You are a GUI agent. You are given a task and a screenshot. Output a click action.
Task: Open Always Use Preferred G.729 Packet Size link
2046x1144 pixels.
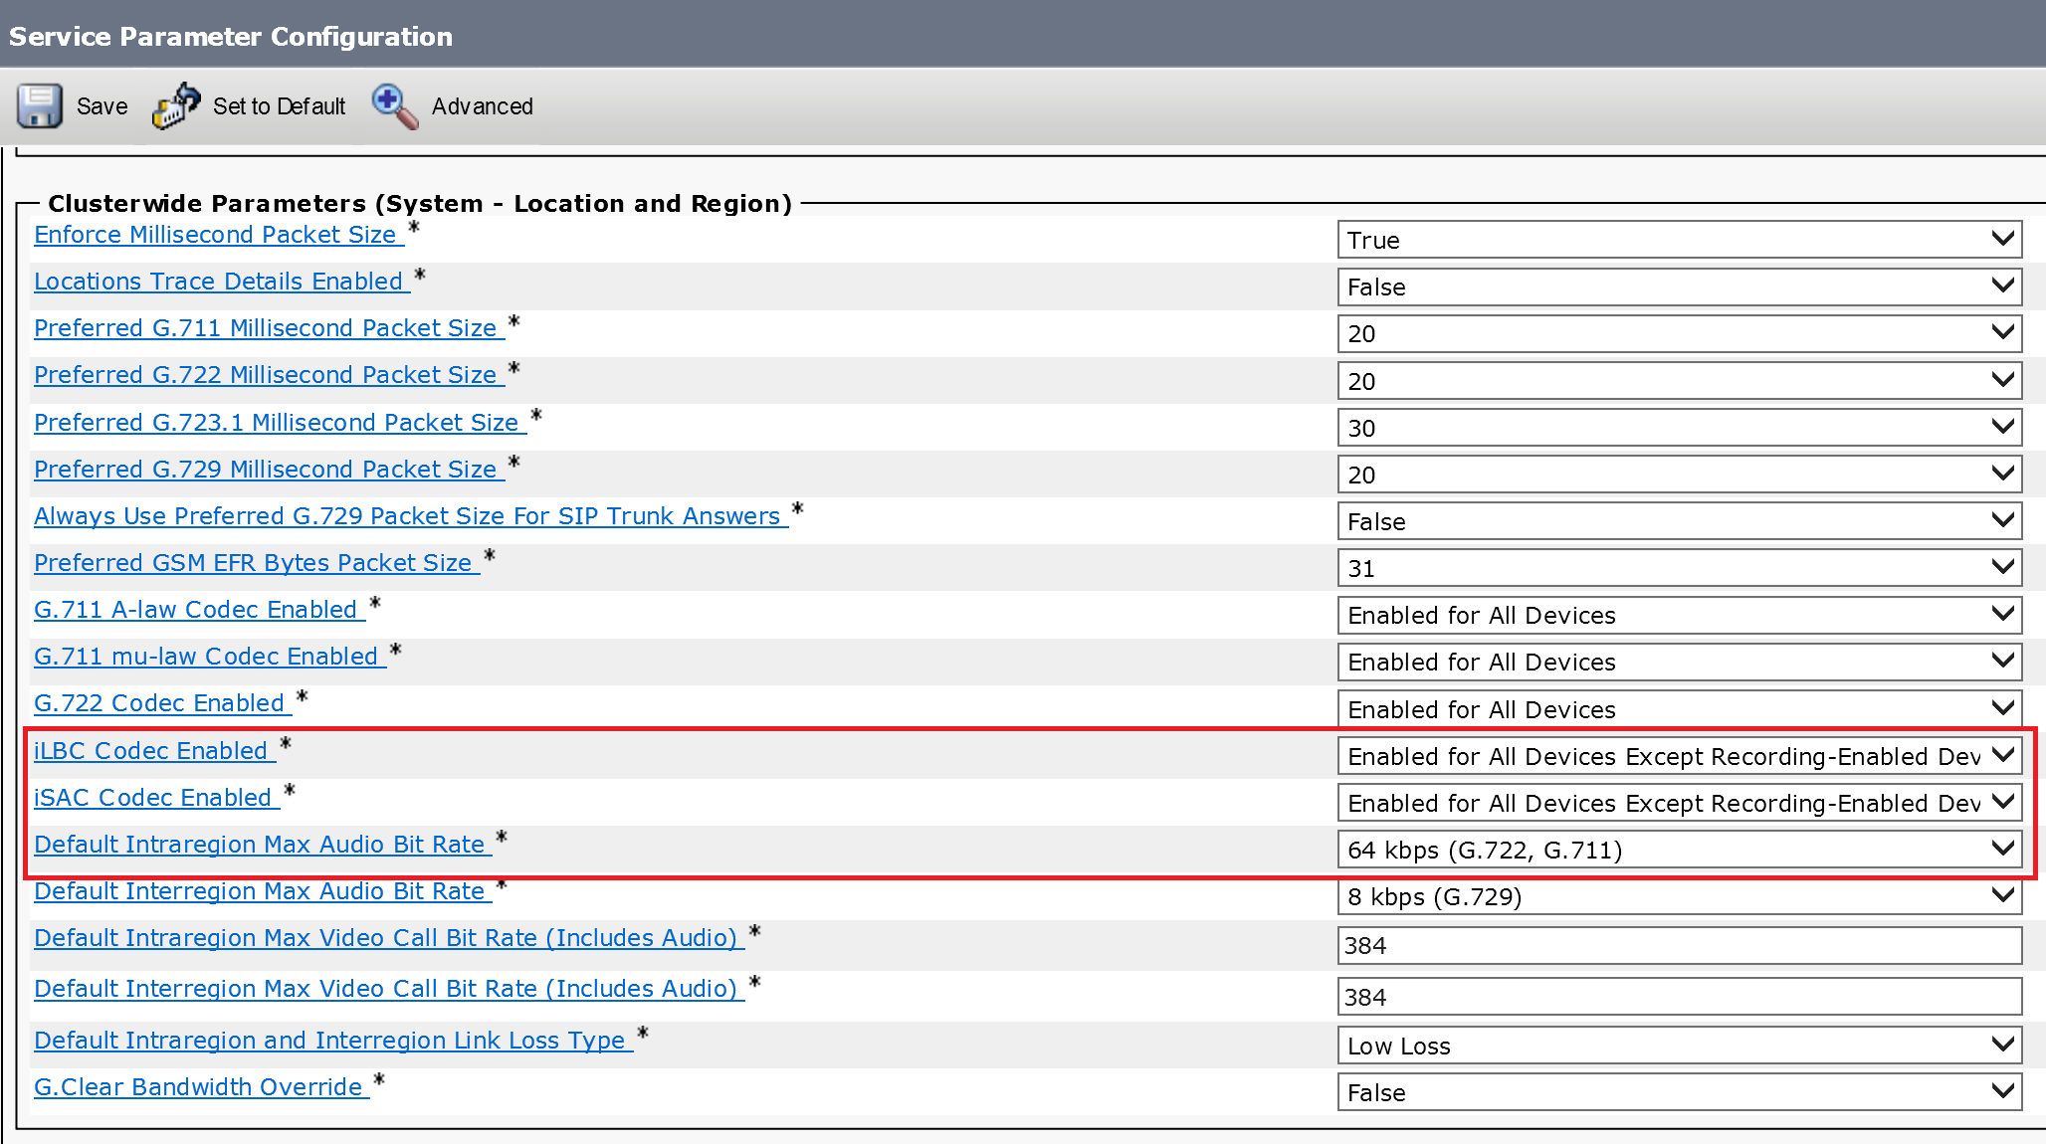(x=410, y=516)
